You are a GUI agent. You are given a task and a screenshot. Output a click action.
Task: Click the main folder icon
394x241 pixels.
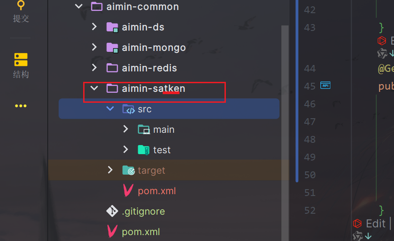(144, 130)
